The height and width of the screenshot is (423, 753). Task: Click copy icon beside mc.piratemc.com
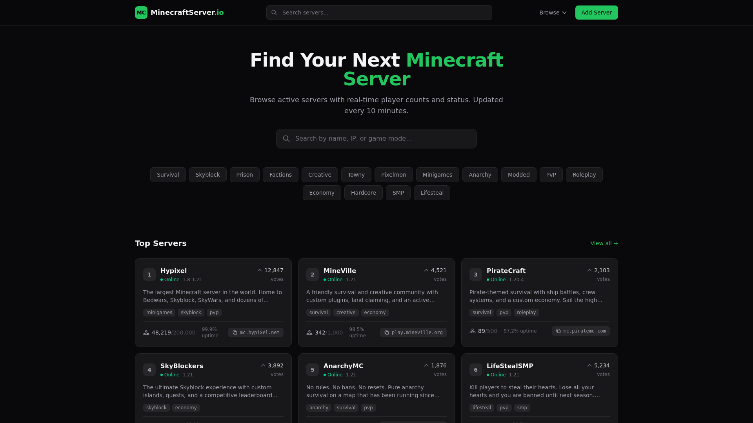point(558,331)
